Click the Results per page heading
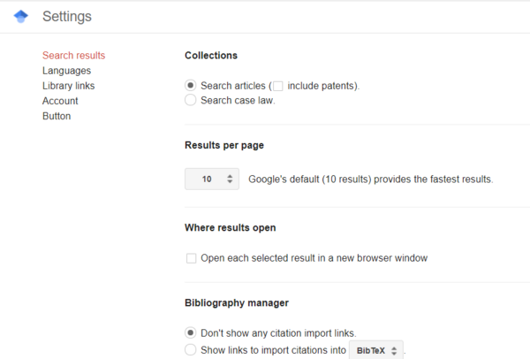This screenshot has width=530, height=359. click(x=224, y=146)
